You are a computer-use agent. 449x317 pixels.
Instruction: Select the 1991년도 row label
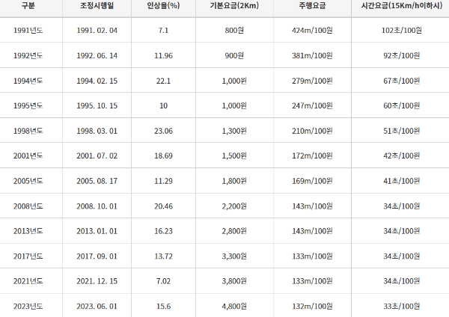28,31
